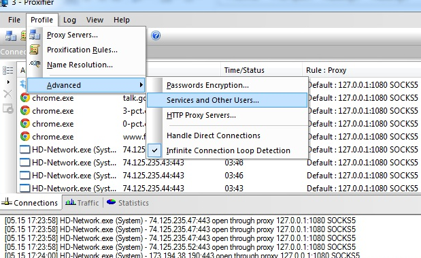
Task: Click the 173.194.38.190:443 log line
Action: coord(182,255)
